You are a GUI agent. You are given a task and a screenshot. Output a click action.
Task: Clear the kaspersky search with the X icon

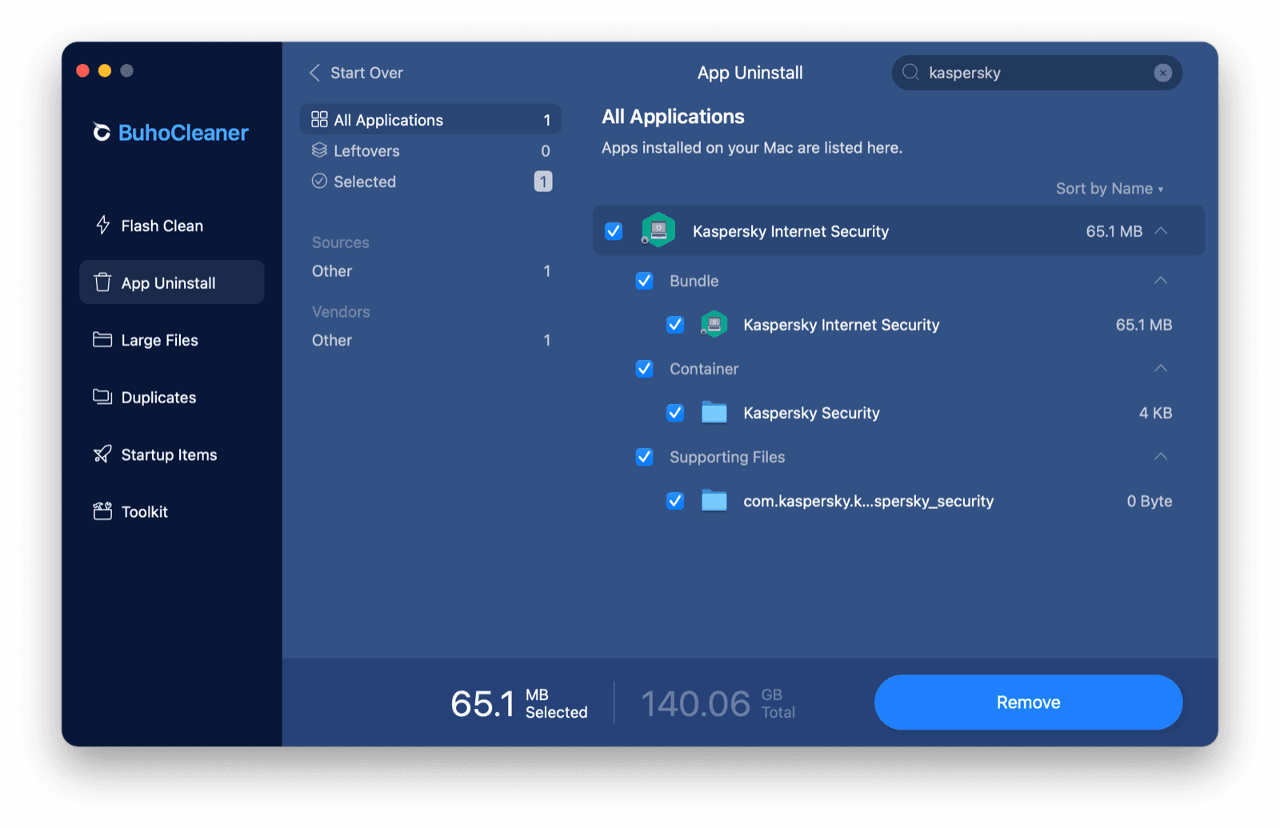coord(1163,73)
